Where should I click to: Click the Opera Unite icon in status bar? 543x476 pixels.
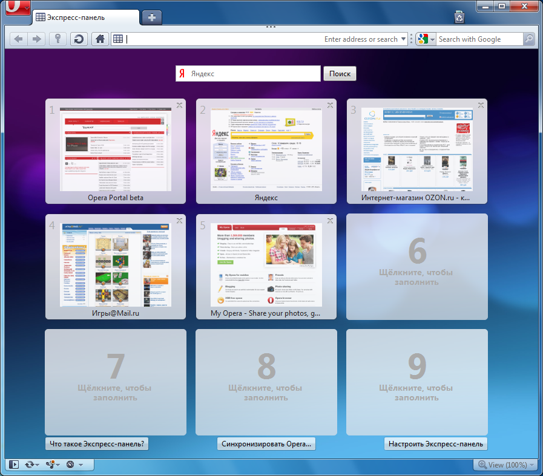point(51,465)
